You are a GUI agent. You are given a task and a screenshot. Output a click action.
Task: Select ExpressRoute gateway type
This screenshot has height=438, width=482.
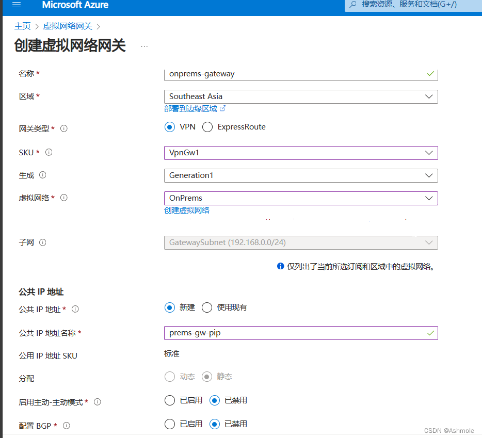click(207, 127)
